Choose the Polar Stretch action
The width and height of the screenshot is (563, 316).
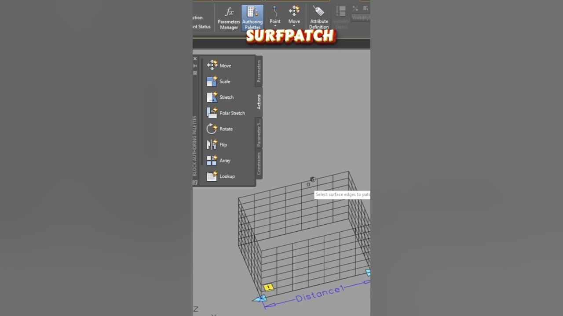[x=226, y=113]
